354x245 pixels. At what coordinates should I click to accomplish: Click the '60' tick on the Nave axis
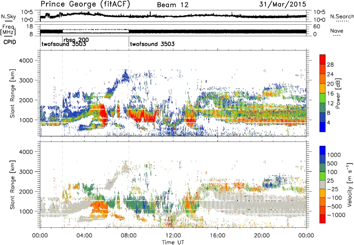317,27
